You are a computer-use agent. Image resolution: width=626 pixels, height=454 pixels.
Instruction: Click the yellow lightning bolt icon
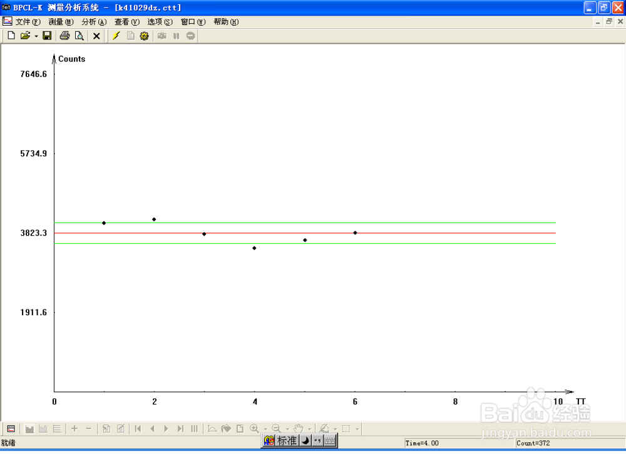(x=116, y=36)
